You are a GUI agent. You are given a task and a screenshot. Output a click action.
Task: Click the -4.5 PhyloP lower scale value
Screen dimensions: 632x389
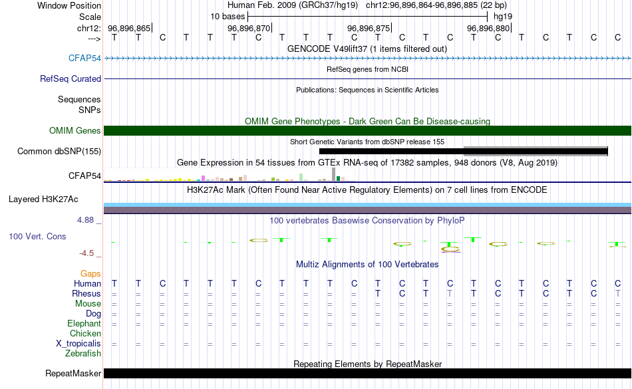point(86,253)
